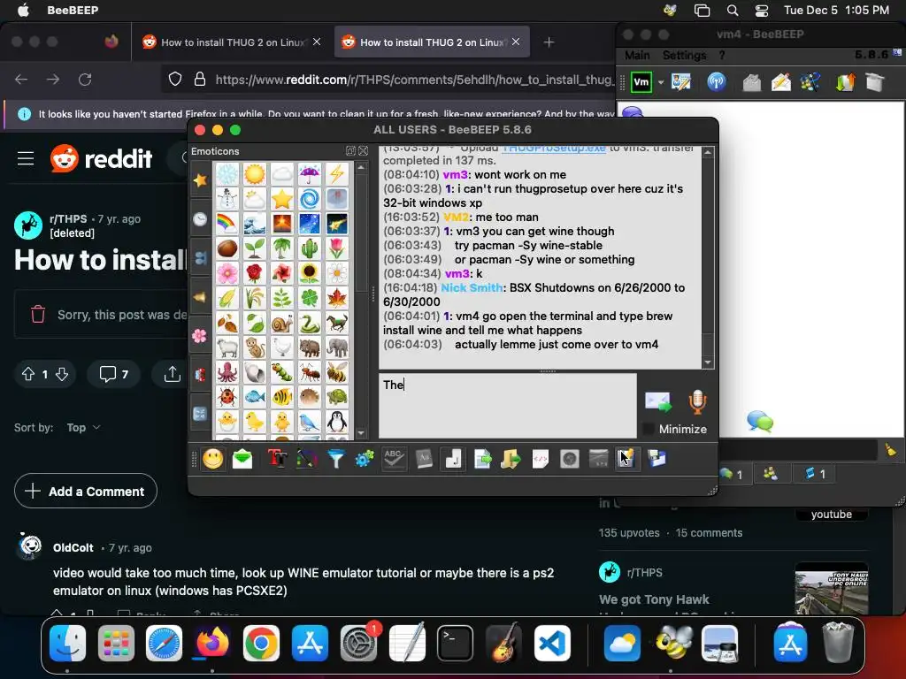
Task: Click the blue broadcast antenna icon
Action: [717, 82]
